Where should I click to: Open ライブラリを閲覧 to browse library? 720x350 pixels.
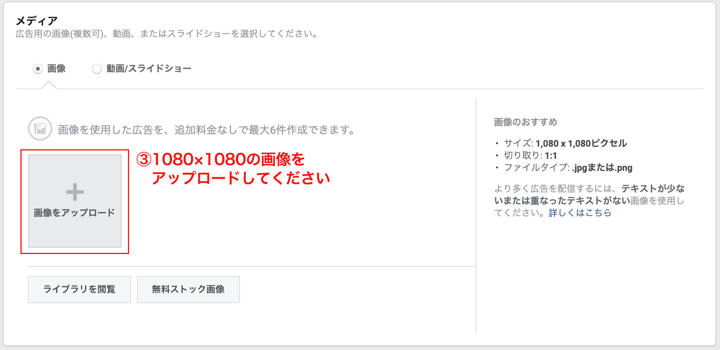click(79, 289)
